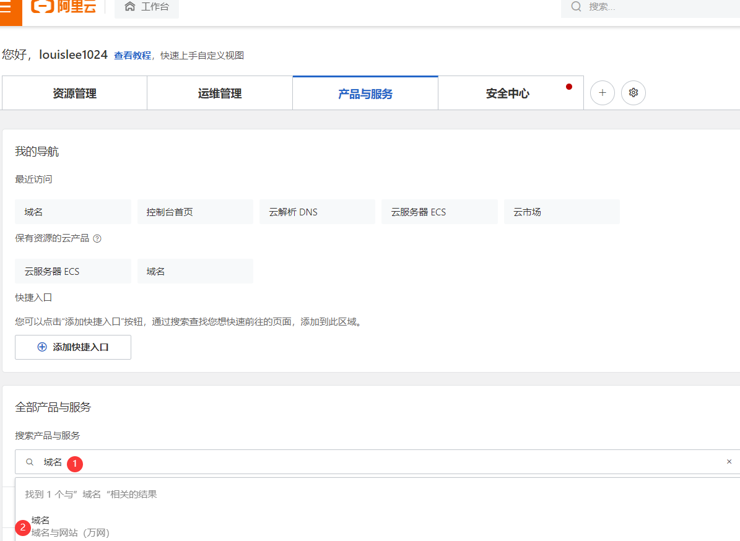Open 云解析 DNS shortcut
The width and height of the screenshot is (740, 541).
point(317,212)
